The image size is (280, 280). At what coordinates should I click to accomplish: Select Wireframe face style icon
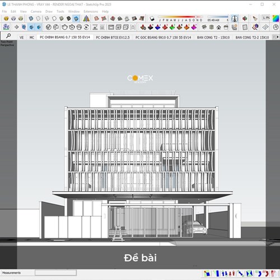[47, 18]
